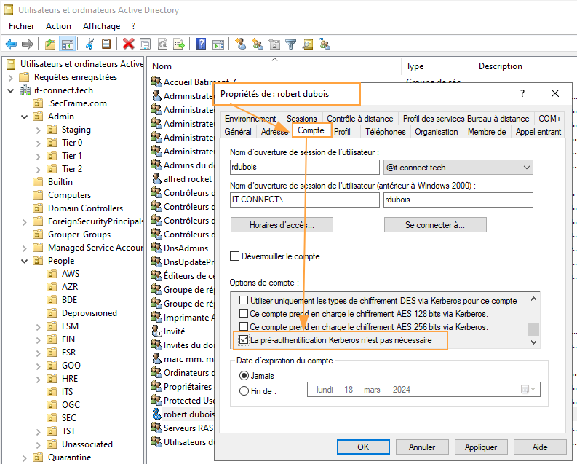Screen dimensions: 577x464
Task: Create new user with toolbar icon
Action: tap(241, 44)
